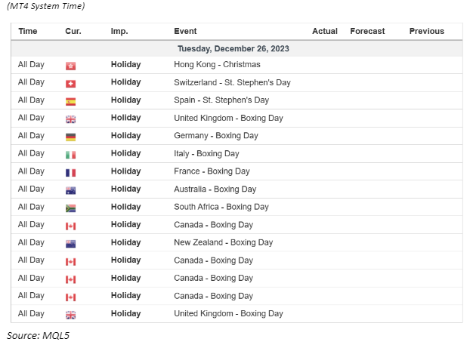Select the Tuesday, December 26, 2023 date row
Viewport: 470px width, 345px height.
pyautogui.click(x=233, y=48)
